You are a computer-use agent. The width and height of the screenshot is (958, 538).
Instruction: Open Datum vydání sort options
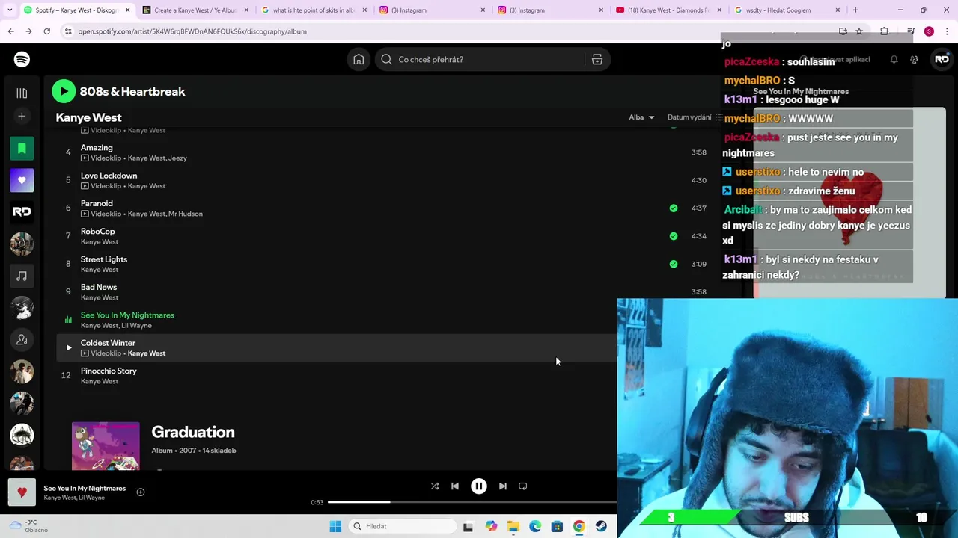point(694,117)
